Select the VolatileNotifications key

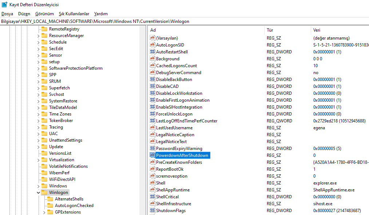pyautogui.click(x=68, y=166)
